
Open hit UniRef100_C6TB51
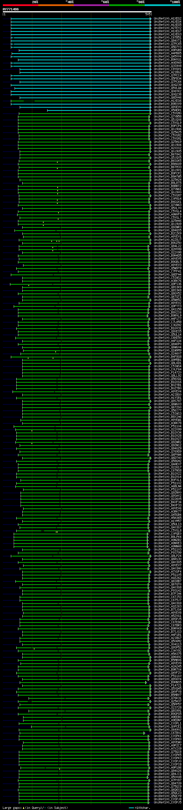click(x=168, y=37)
